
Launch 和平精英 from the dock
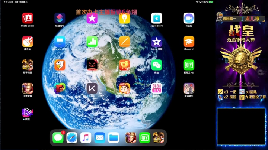click(x=159, y=137)
